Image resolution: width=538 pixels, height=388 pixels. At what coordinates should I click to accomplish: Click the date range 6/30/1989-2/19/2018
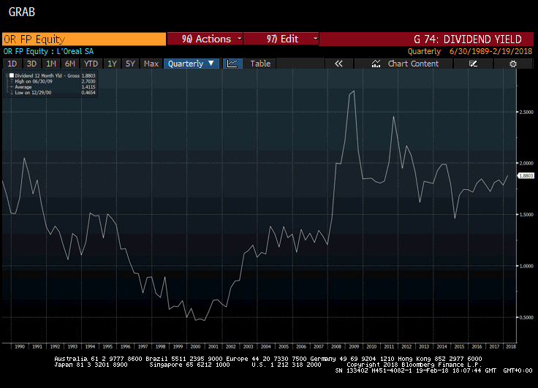(x=490, y=51)
